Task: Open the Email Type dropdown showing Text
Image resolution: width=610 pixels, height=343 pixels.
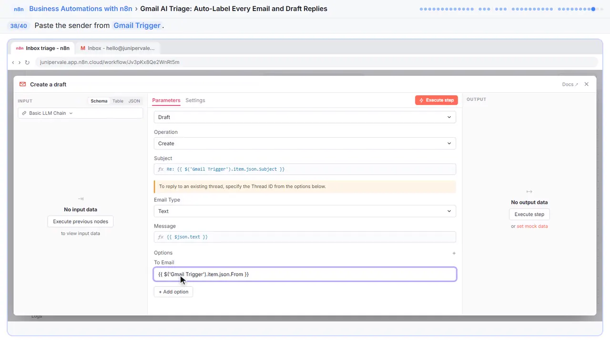Action: coord(305,211)
